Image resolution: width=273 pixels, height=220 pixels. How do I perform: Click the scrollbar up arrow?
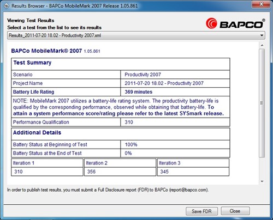(x=262, y=45)
